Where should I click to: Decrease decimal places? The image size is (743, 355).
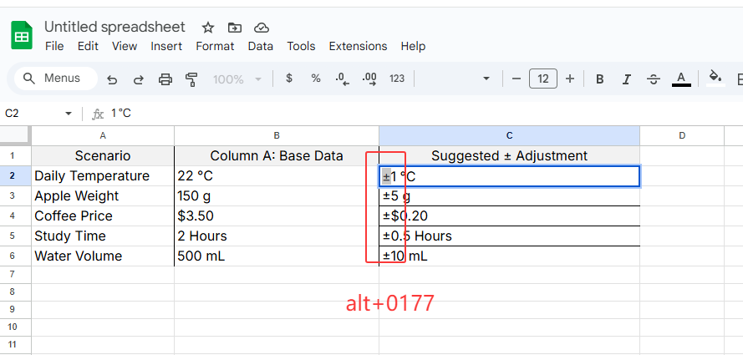[x=342, y=79]
